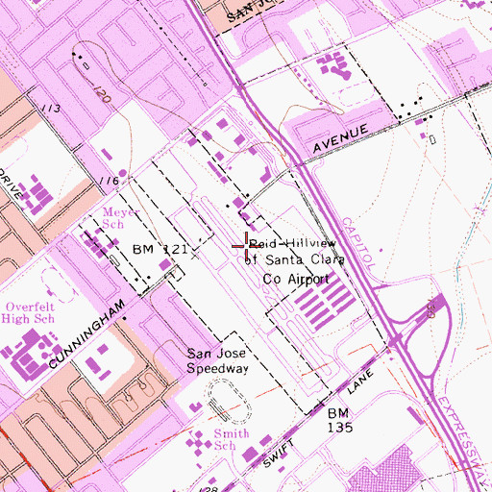Click the BM 135 benchmark label
This screenshot has width=492, height=492.
(x=340, y=420)
